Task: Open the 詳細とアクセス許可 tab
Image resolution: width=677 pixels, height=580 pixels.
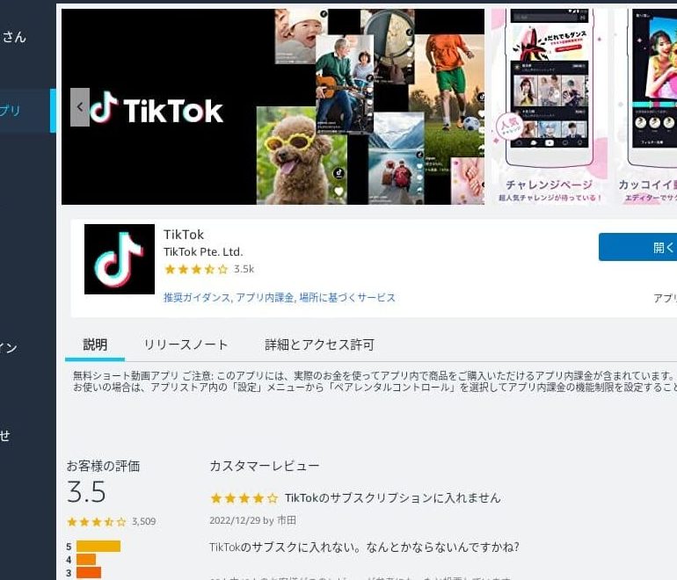Action: 319,344
